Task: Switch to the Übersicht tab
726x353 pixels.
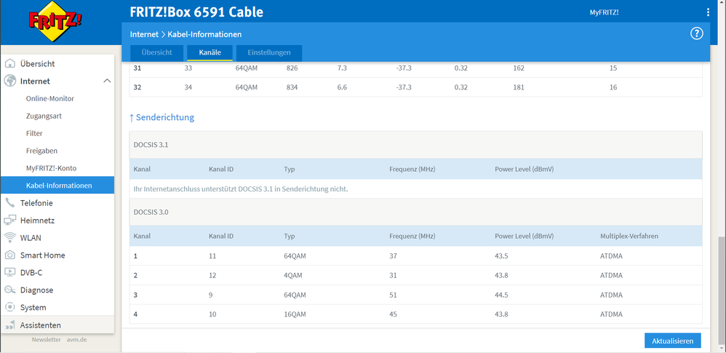Action: (156, 52)
